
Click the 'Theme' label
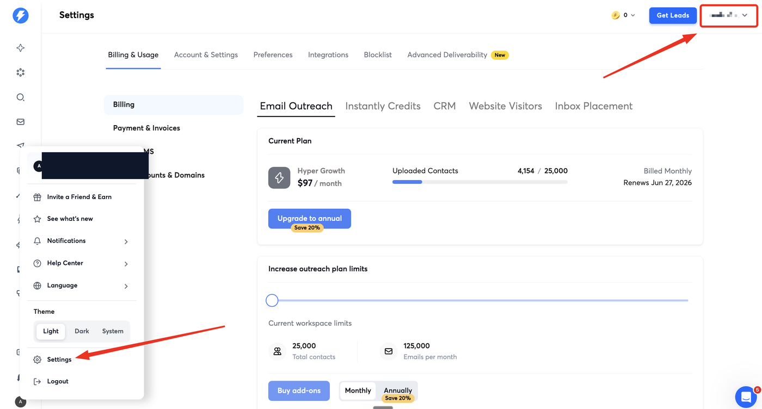(44, 312)
